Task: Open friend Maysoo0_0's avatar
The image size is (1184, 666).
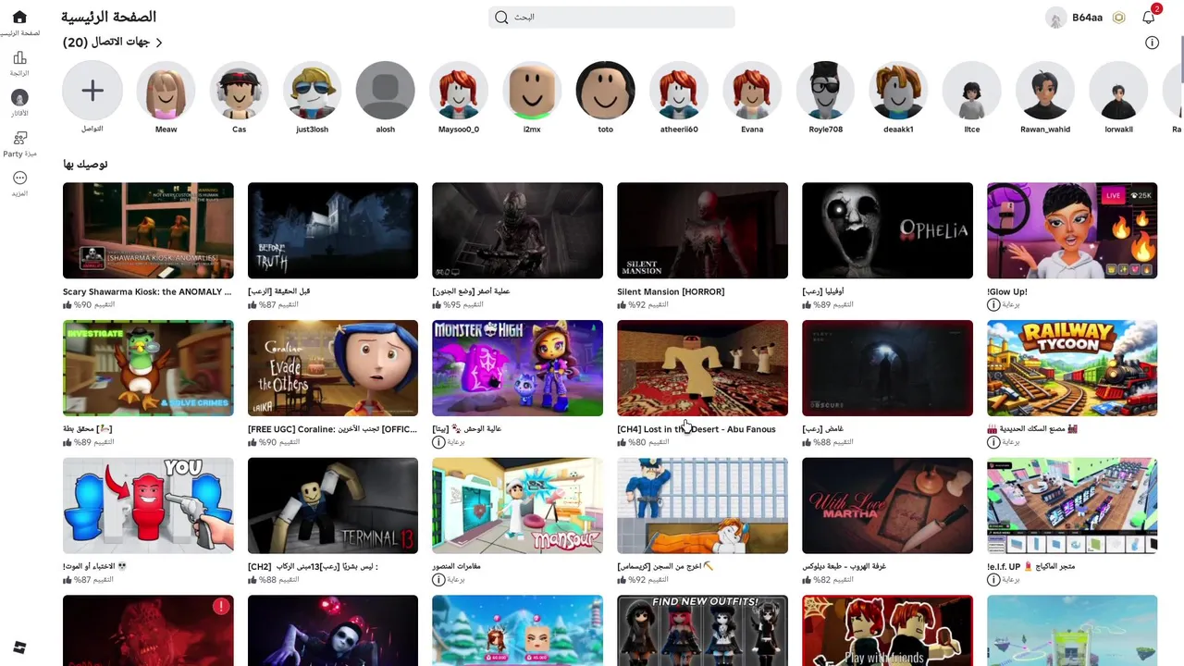Action: (459, 90)
